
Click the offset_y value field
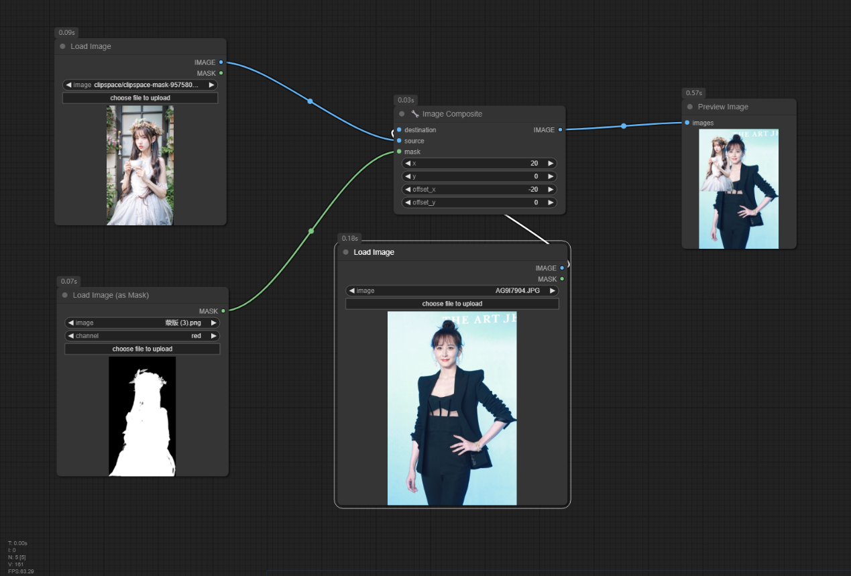click(479, 203)
